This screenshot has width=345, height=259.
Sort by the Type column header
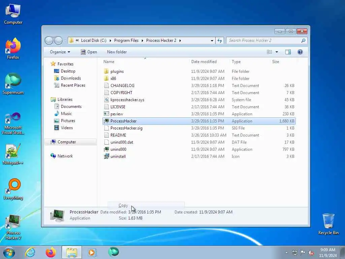(250, 62)
